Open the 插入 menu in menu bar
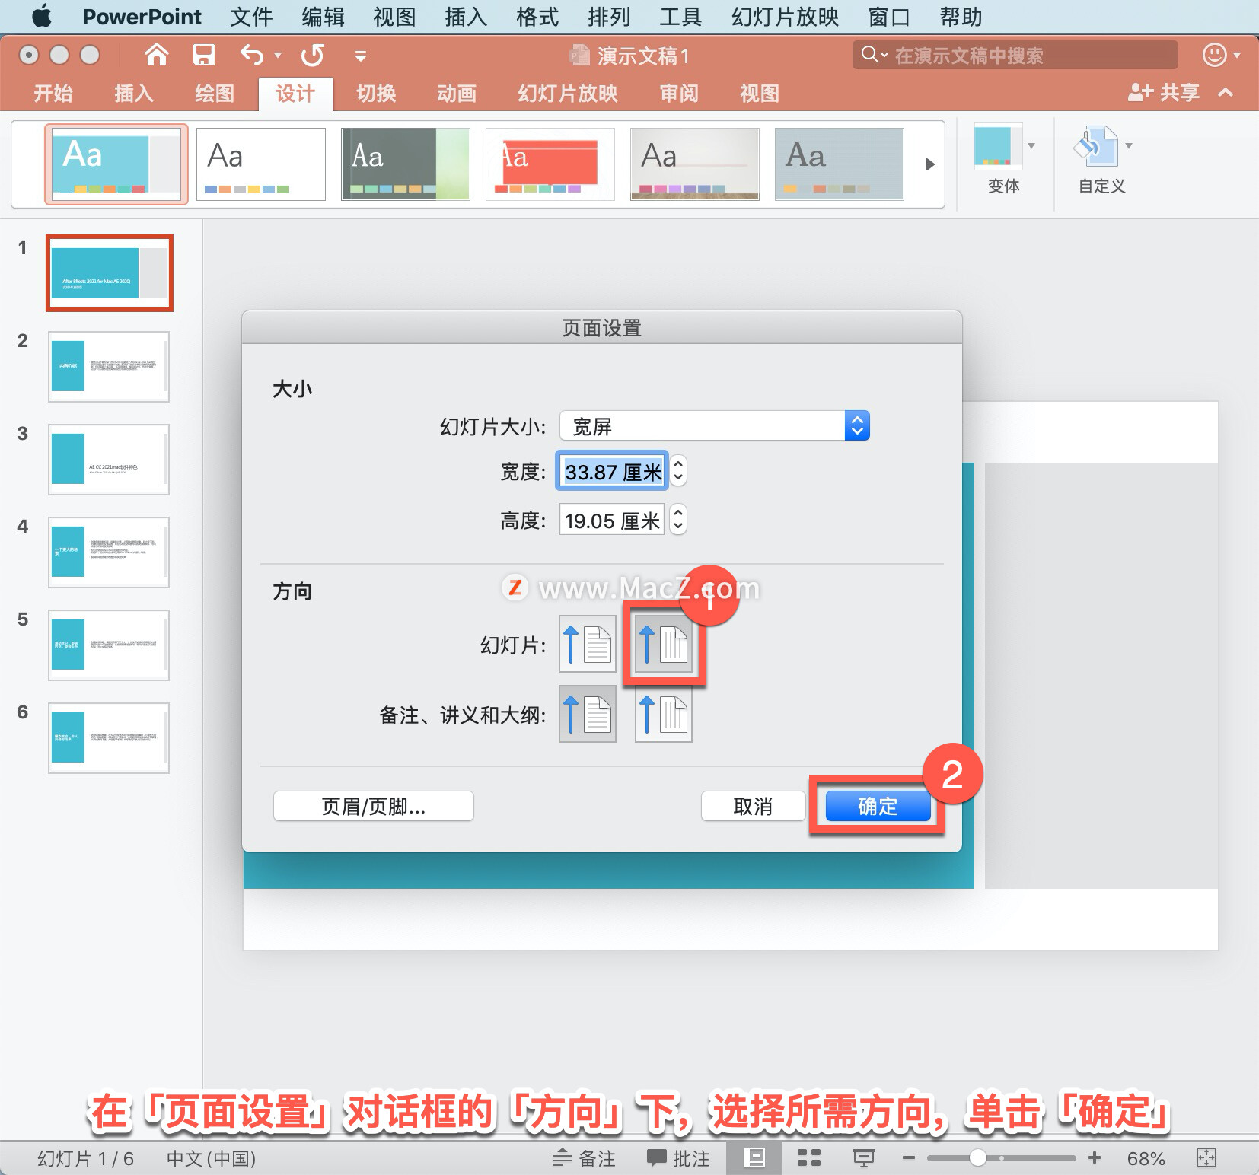 point(466,16)
